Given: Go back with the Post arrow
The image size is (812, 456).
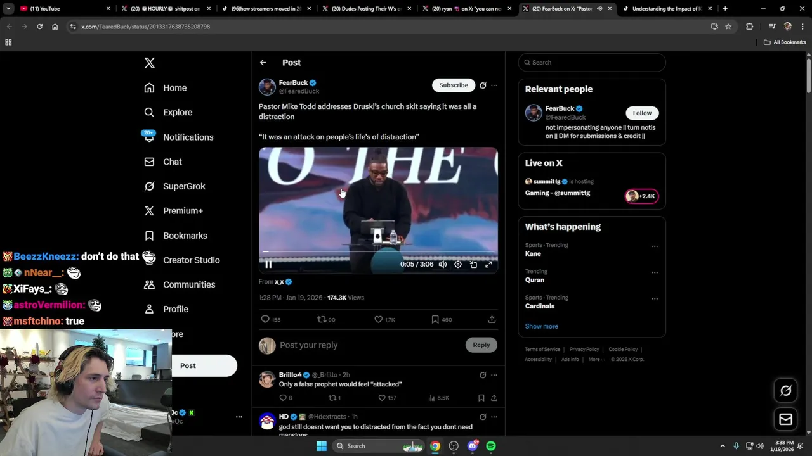Looking at the screenshot, I should [263, 63].
